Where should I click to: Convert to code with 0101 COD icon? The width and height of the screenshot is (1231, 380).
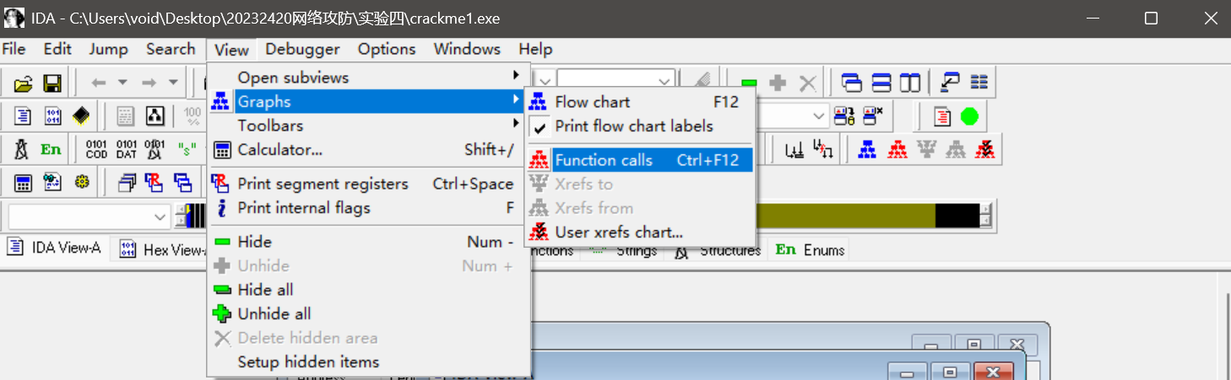[x=96, y=149]
